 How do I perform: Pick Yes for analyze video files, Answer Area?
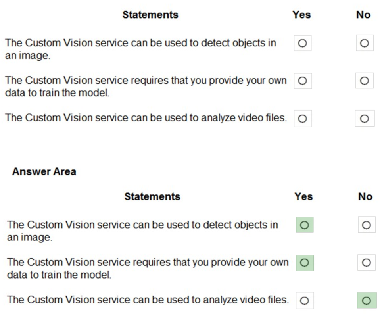[304, 300]
